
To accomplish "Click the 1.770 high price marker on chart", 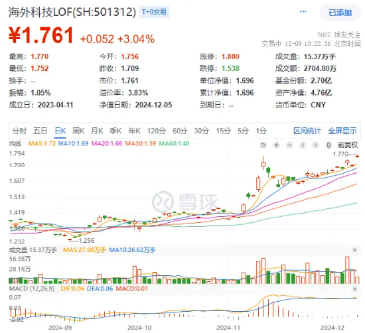I will tap(340, 154).
